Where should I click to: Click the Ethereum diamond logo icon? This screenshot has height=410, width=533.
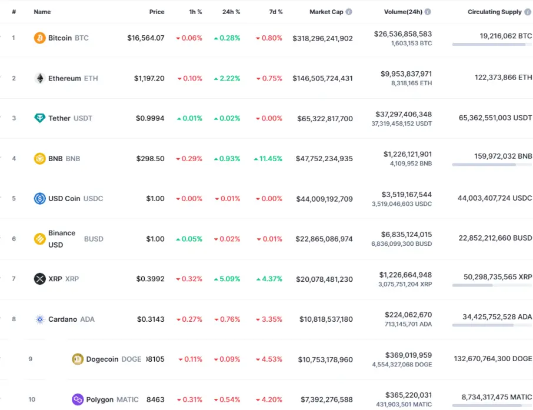coord(40,78)
